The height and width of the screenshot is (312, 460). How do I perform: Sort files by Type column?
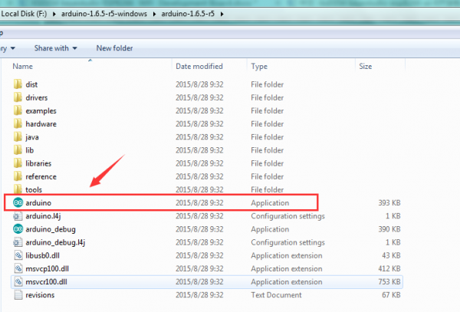coord(259,67)
